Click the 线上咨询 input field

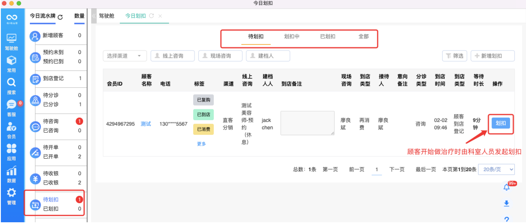[x=172, y=56]
